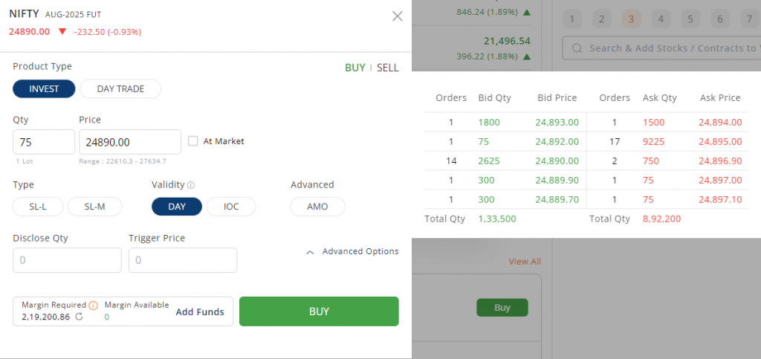
Task: Click the Add Funds link
Action: tap(200, 312)
